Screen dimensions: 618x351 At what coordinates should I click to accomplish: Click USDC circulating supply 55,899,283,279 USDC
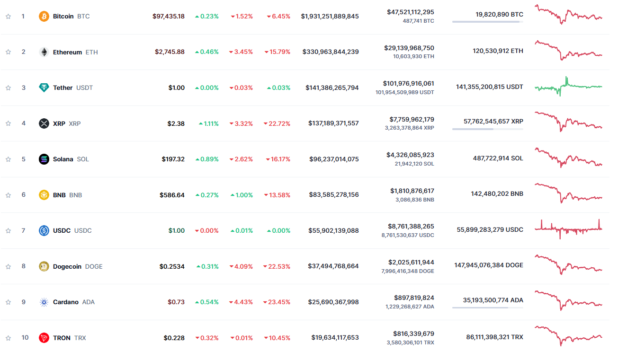coord(490,229)
